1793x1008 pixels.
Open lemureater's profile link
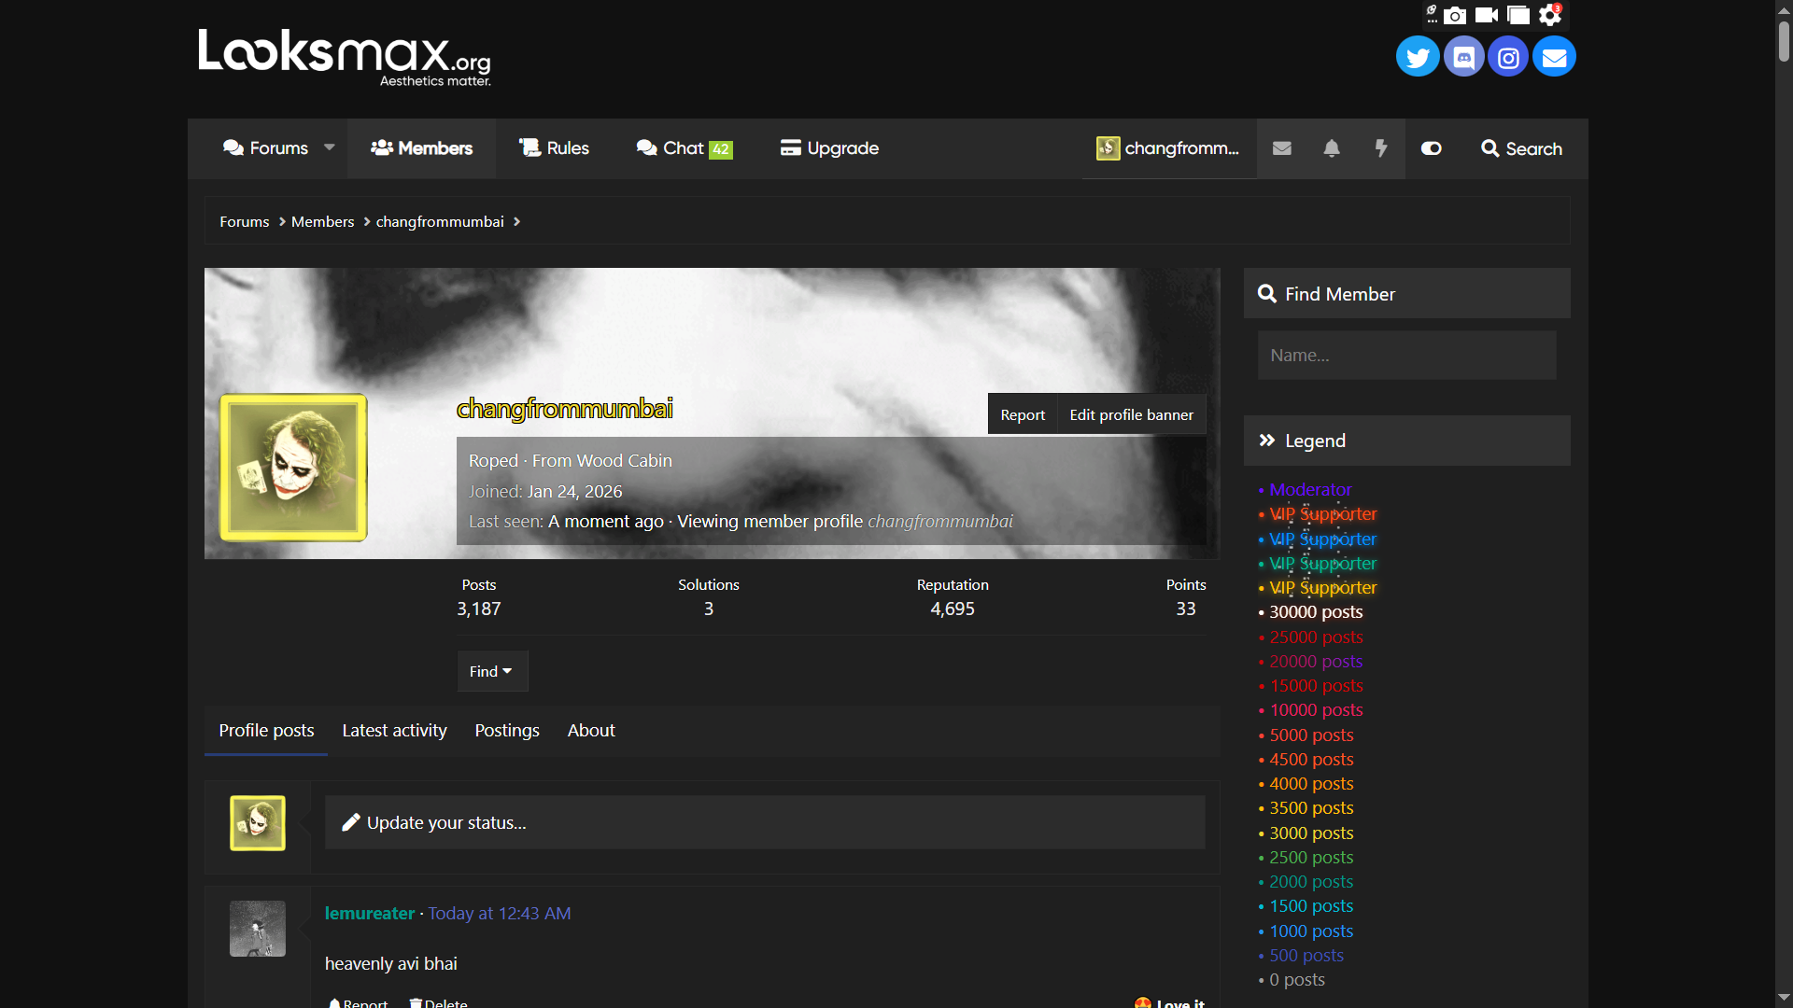pyautogui.click(x=369, y=914)
